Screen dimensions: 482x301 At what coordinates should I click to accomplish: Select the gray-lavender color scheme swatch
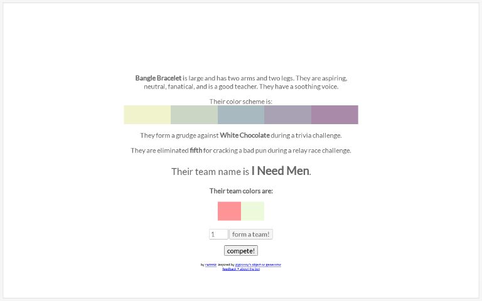287,115
